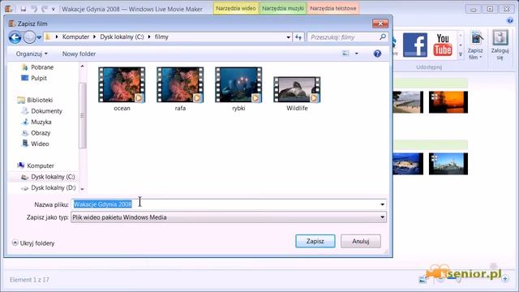Click Nowy folder button

point(79,54)
